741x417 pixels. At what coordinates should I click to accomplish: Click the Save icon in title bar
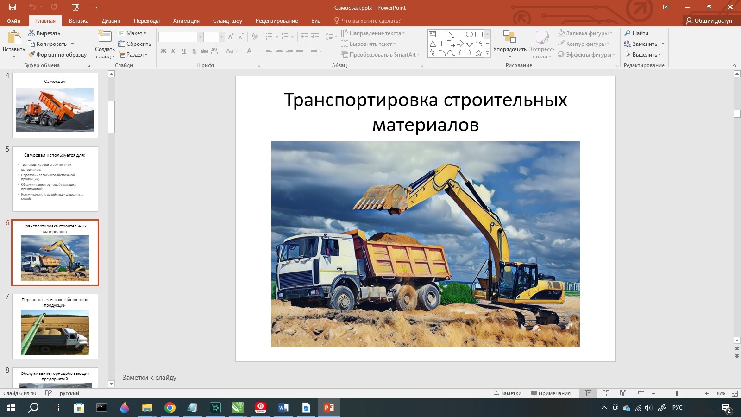pyautogui.click(x=13, y=7)
